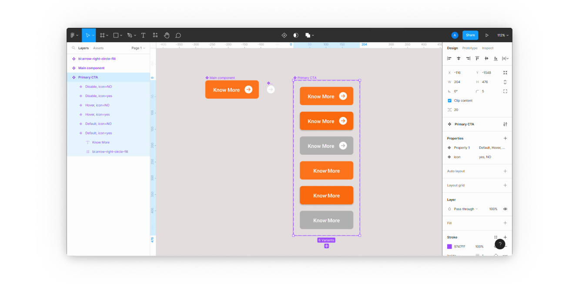
Task: Select the Main component layer
Action: click(108, 68)
